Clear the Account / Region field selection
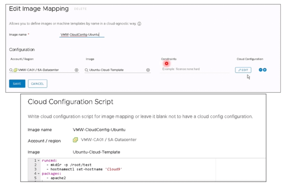 [x=76, y=70]
